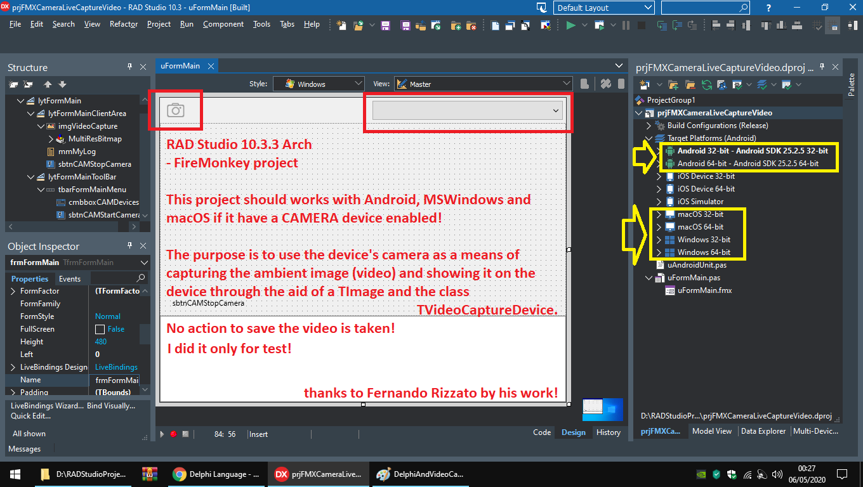Click the Quick Edit... link
863x487 pixels.
coord(30,416)
